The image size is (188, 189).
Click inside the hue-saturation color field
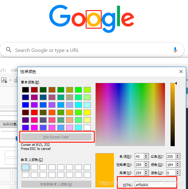(x=130, y=115)
